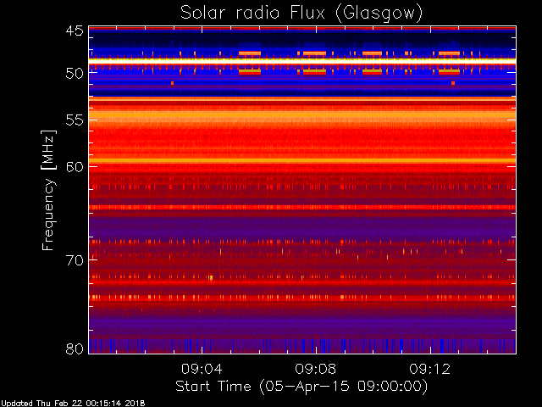Image resolution: width=542 pixels, height=407 pixels.
Task: Click the "Start Time (05-Apr-15 09:00:00)" axis label
Action: click(301, 386)
